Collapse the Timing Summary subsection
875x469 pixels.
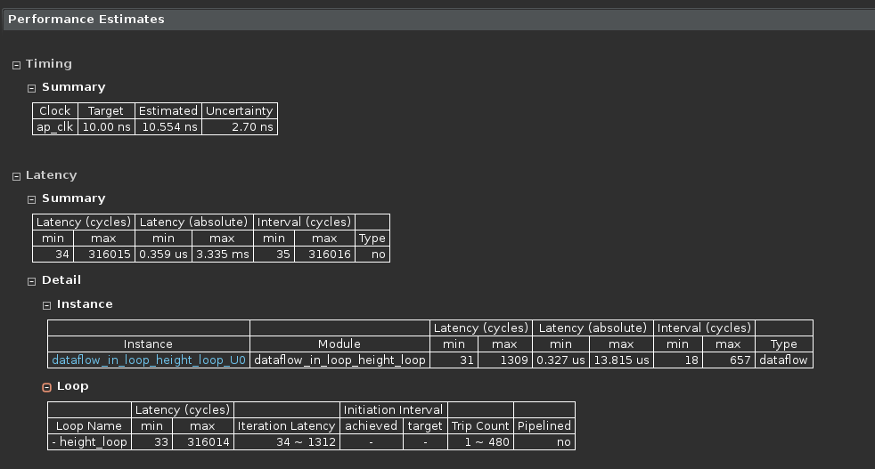point(31,88)
